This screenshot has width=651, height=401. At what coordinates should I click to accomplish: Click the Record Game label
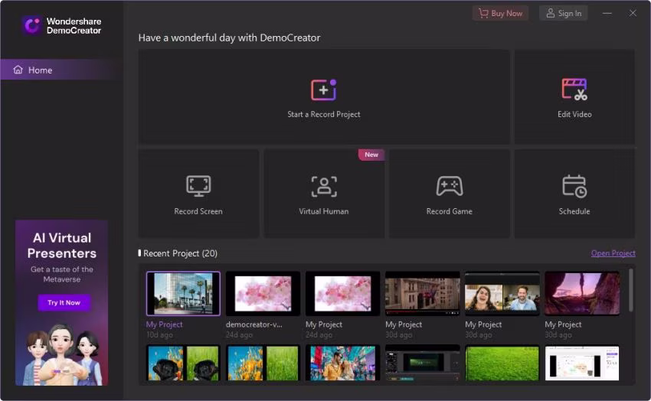point(450,211)
